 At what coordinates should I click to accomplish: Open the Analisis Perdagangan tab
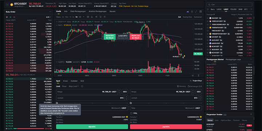point(98,11)
